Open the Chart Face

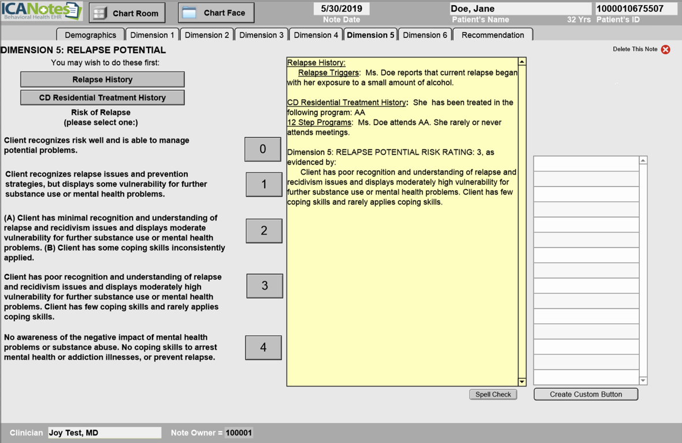[216, 13]
